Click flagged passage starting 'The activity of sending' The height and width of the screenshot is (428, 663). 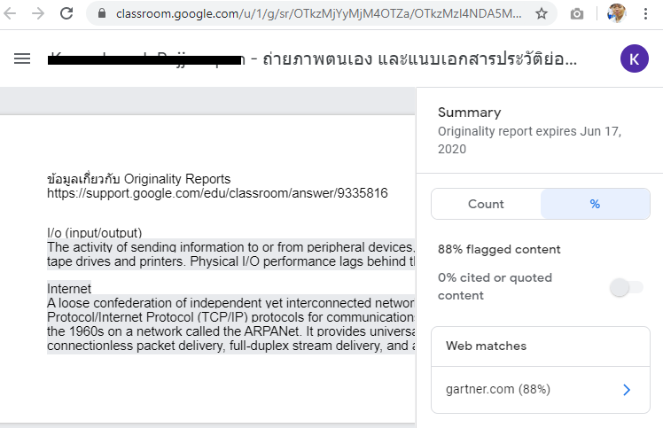click(230, 254)
